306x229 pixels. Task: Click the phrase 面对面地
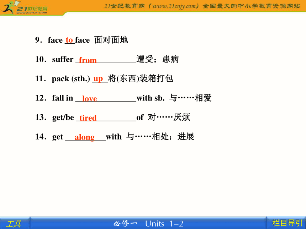point(111,40)
